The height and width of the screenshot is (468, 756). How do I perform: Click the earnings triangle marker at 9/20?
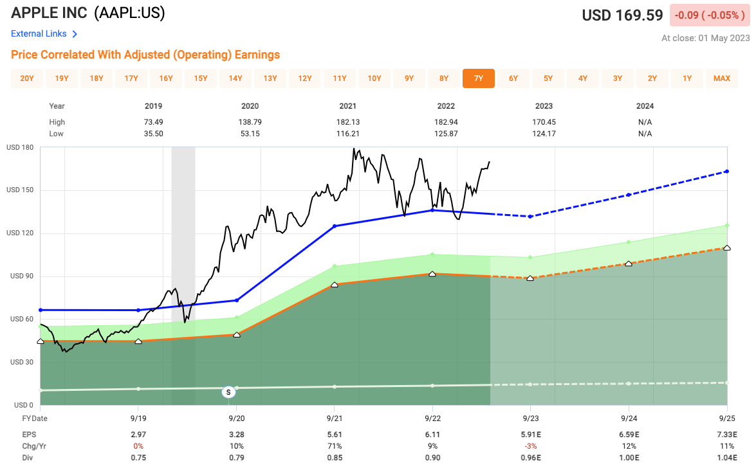237,334
